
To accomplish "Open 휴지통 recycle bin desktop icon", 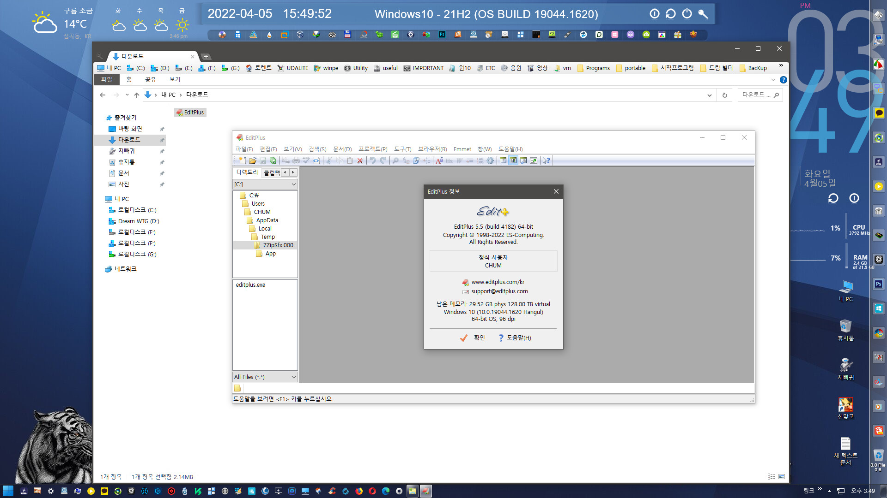I will (x=845, y=330).
